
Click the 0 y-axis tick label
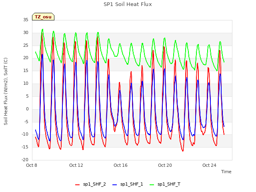point(27,109)
